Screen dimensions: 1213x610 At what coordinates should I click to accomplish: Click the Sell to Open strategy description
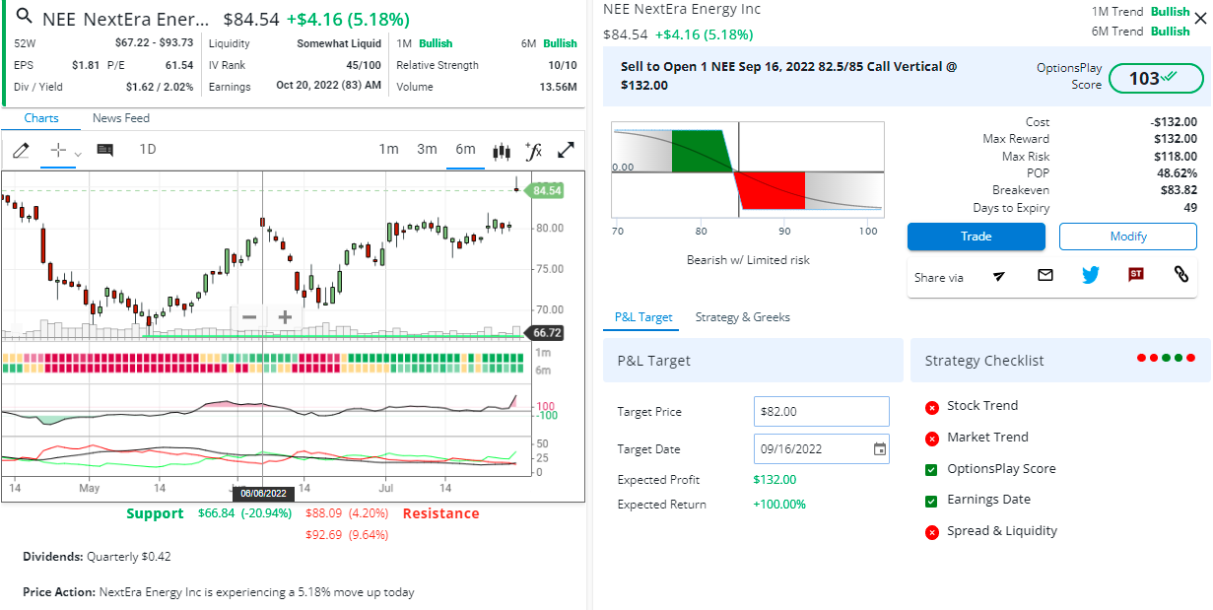pos(789,76)
